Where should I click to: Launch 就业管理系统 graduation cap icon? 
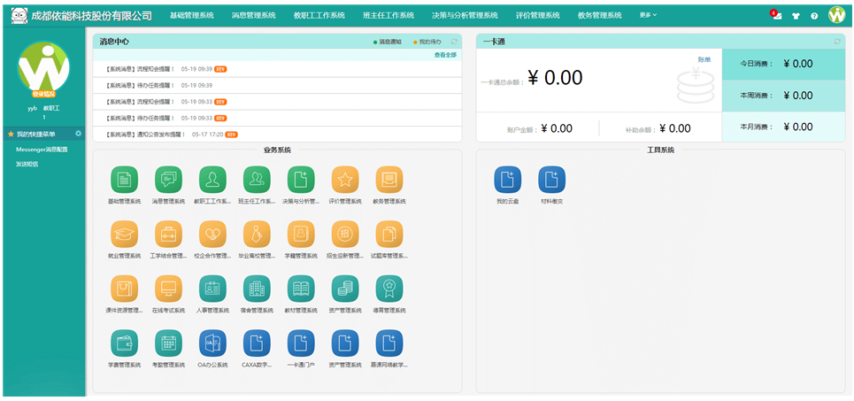(x=124, y=235)
